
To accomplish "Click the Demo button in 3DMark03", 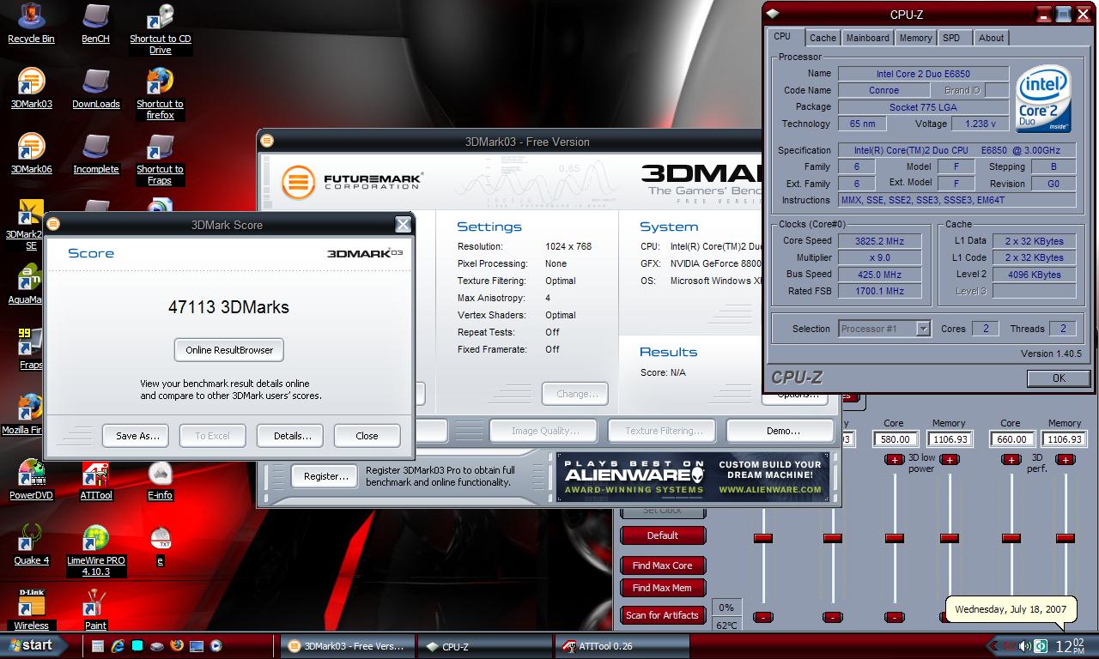I will [782, 431].
